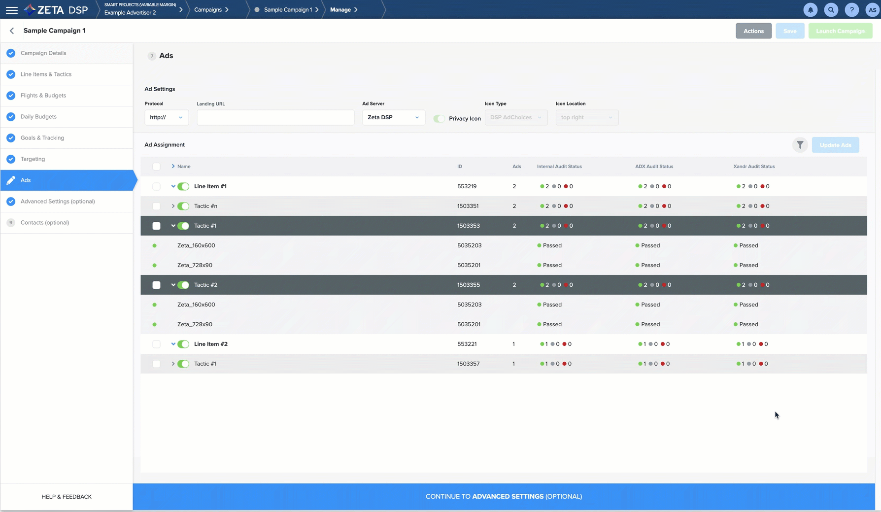Image resolution: width=881 pixels, height=512 pixels.
Task: Click the Actions button
Action: (x=753, y=31)
